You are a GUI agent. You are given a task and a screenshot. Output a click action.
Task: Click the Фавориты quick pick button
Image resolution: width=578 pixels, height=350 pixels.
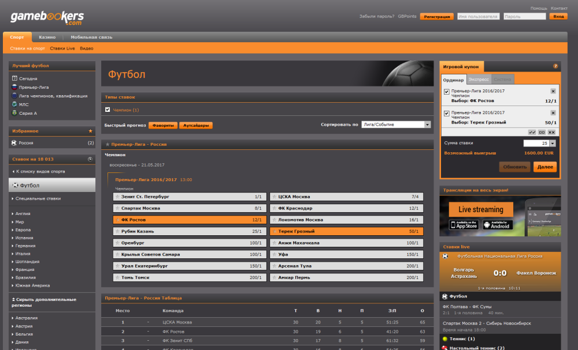tap(163, 125)
